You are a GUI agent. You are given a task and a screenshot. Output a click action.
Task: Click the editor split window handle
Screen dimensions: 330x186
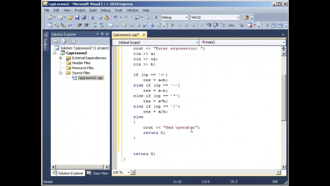coord(283,49)
